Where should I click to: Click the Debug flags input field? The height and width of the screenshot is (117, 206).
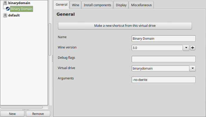click(164, 59)
